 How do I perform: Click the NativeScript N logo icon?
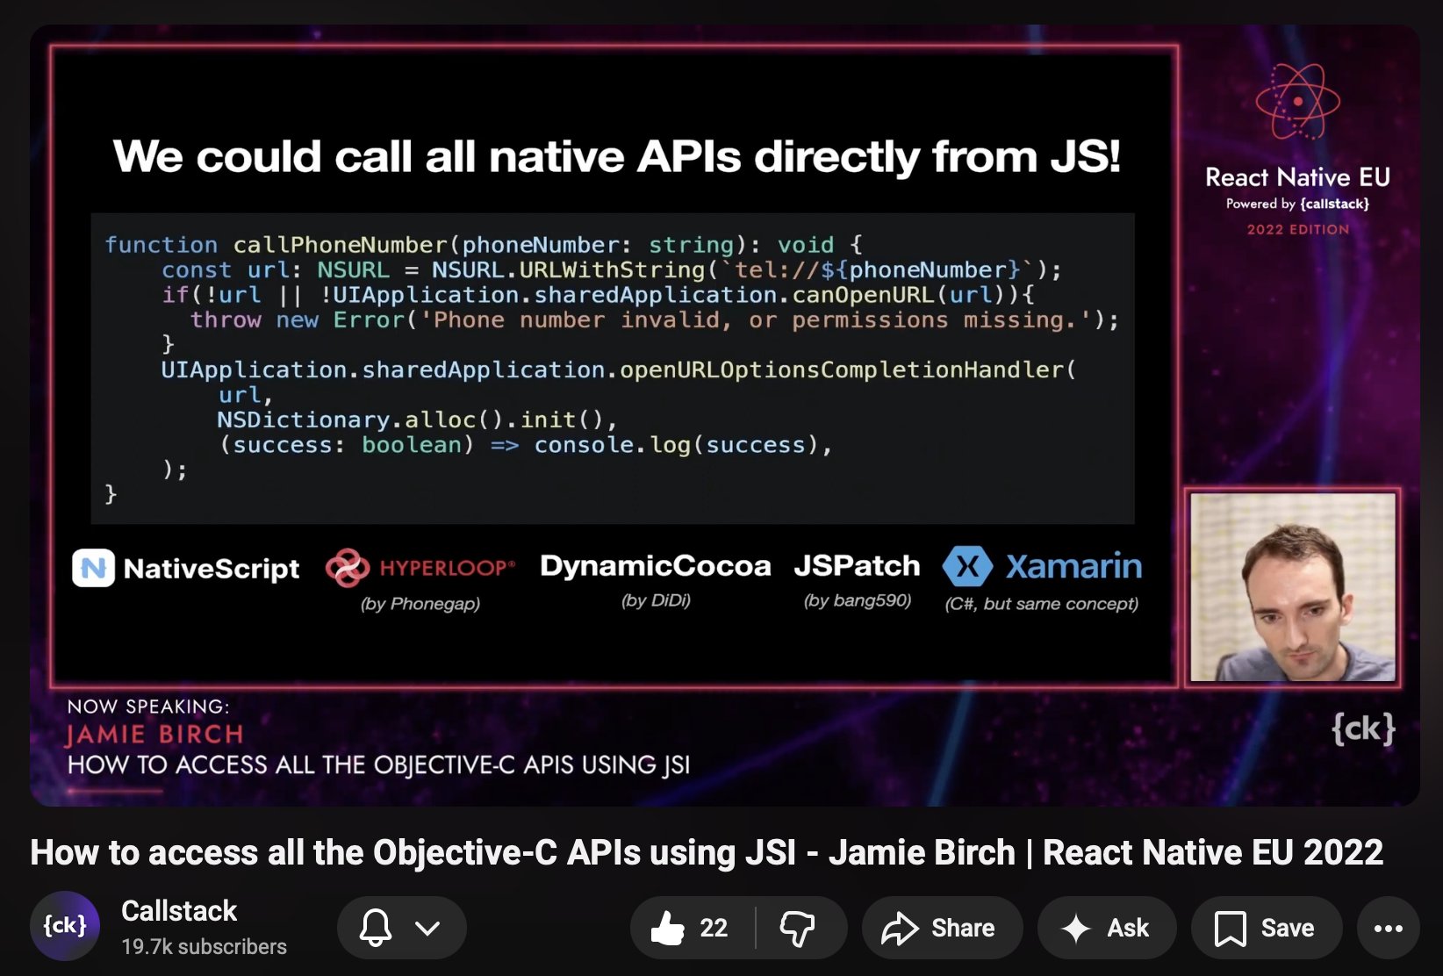[93, 568]
